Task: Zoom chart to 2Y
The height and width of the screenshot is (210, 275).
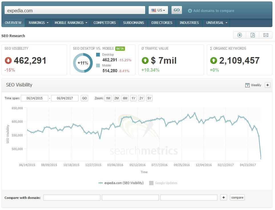Action: tap(141, 98)
